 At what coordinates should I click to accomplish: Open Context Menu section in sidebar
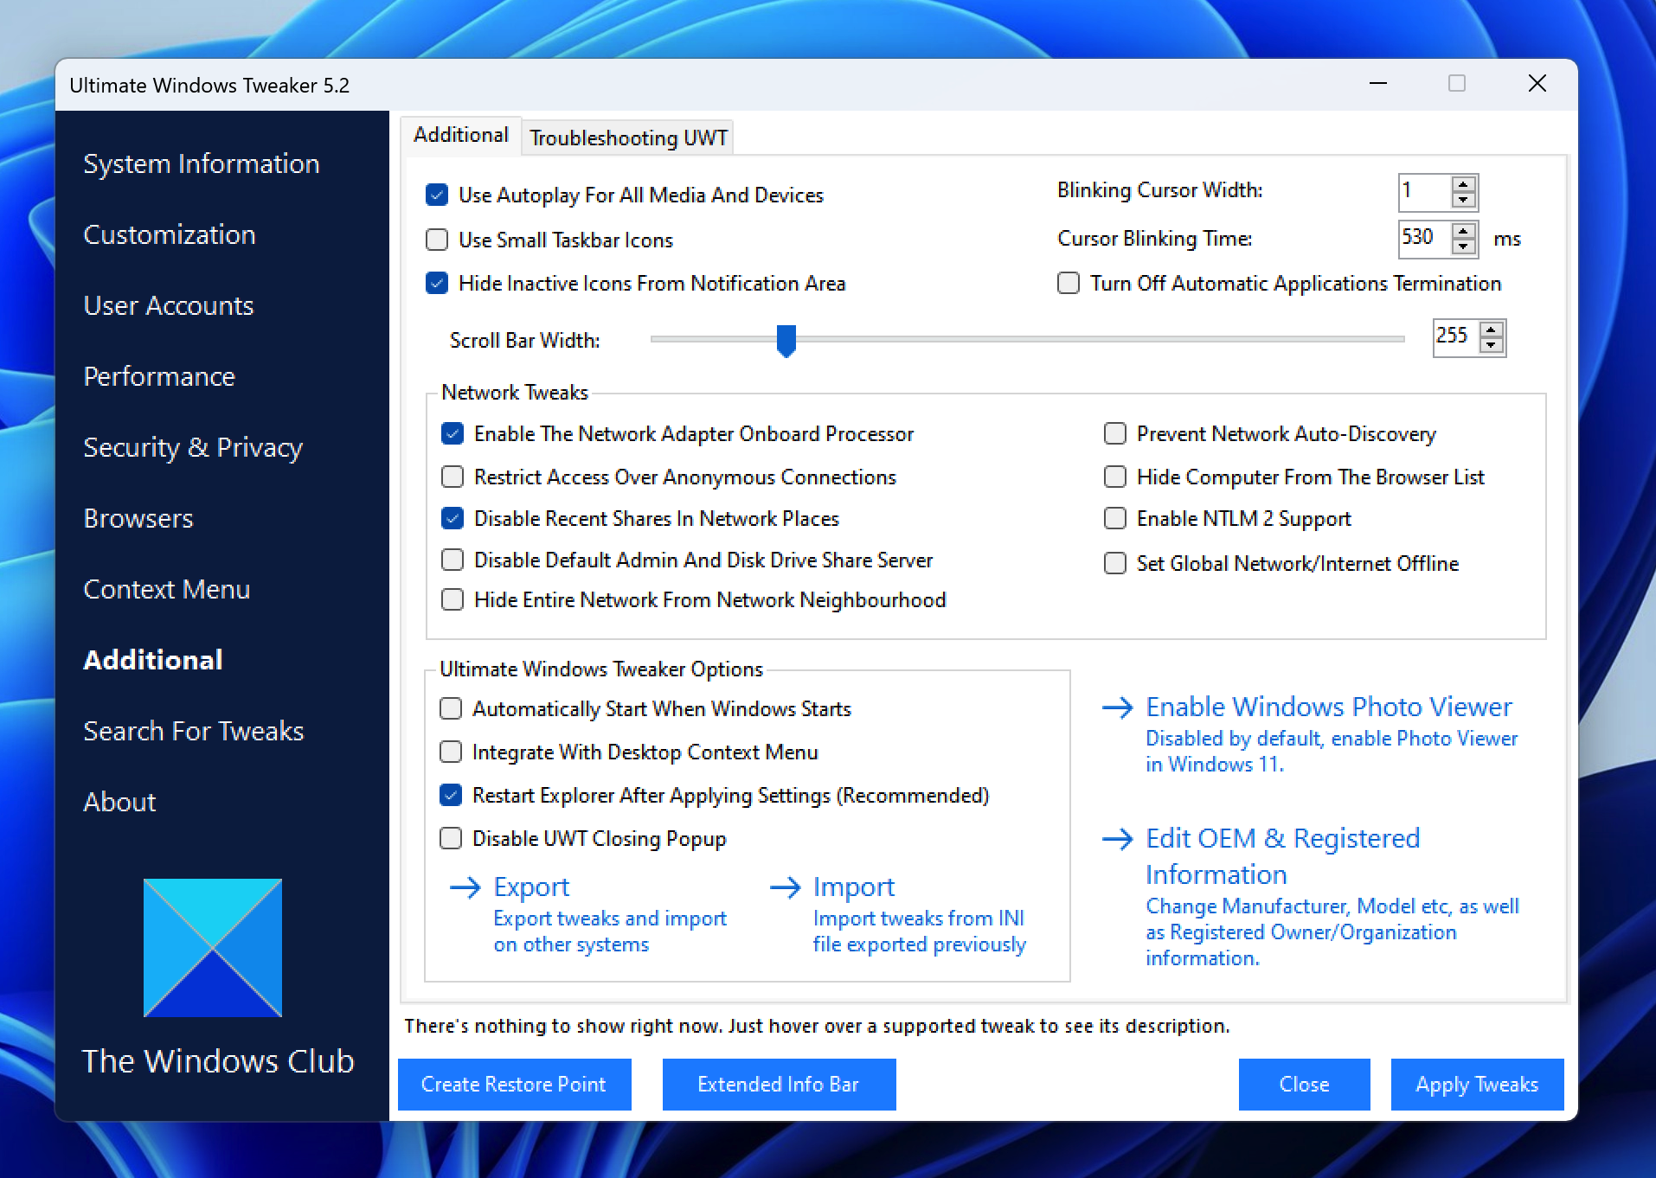[x=167, y=589]
